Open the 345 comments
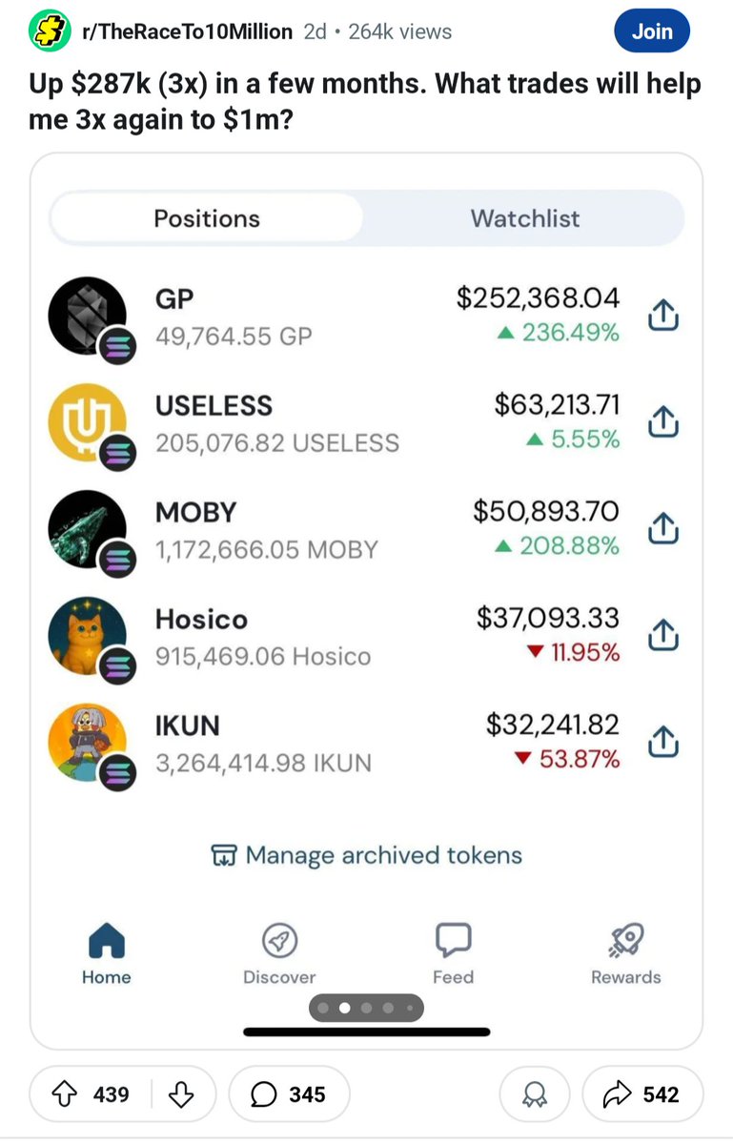 click(290, 1093)
